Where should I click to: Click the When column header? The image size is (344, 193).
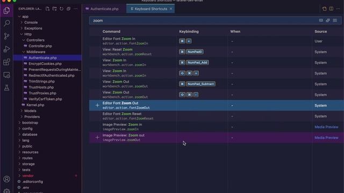pos(235,32)
